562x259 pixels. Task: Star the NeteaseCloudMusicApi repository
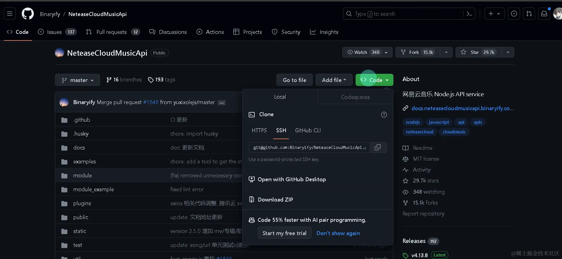479,52
